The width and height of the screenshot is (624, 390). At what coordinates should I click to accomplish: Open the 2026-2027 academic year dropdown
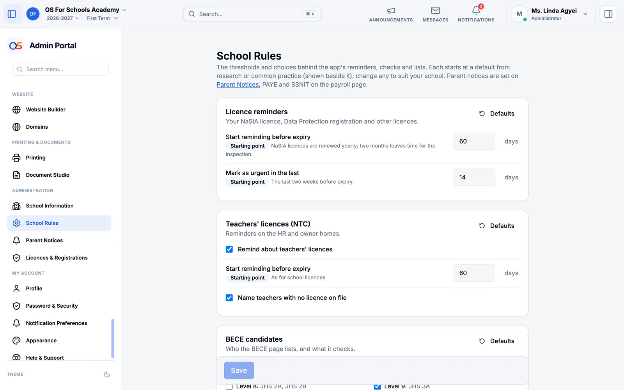(x=62, y=18)
